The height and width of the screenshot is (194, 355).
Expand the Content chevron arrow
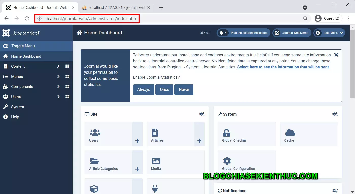tap(58, 66)
